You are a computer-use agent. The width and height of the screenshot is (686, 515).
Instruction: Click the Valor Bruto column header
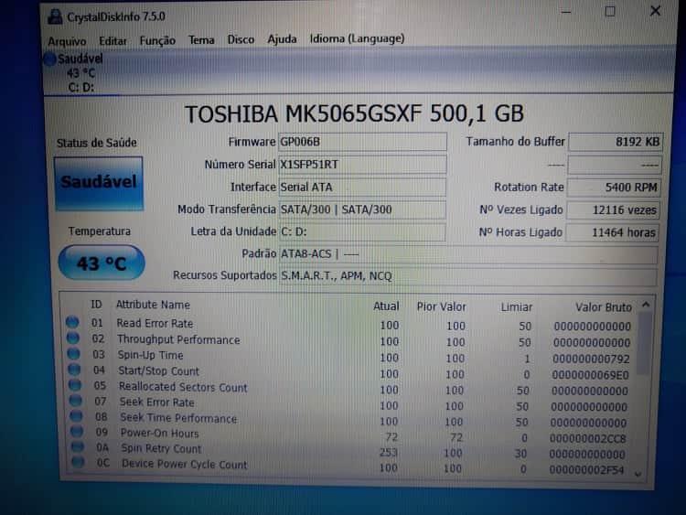point(604,307)
